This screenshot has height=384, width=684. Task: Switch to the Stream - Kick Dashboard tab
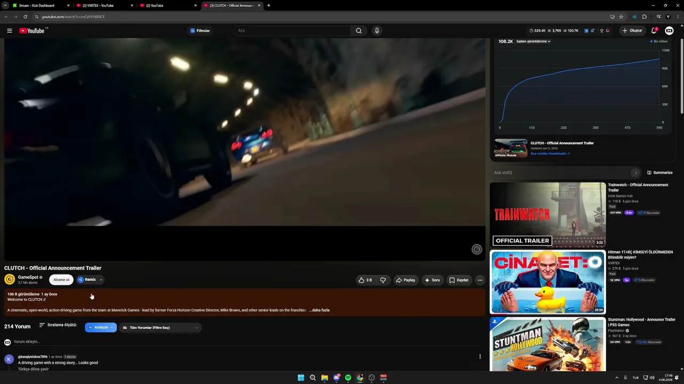point(41,5)
